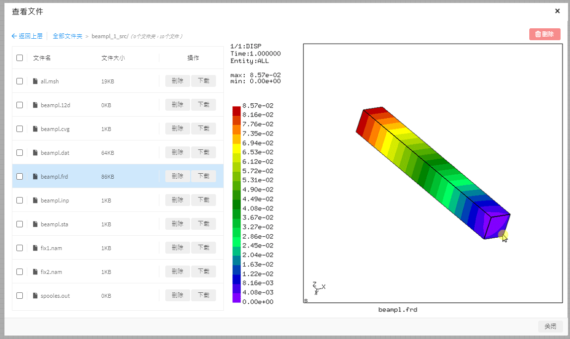This screenshot has height=339, width=570.
Task: Tick the beampl.cvg checkbox
Action: [x=19, y=129]
